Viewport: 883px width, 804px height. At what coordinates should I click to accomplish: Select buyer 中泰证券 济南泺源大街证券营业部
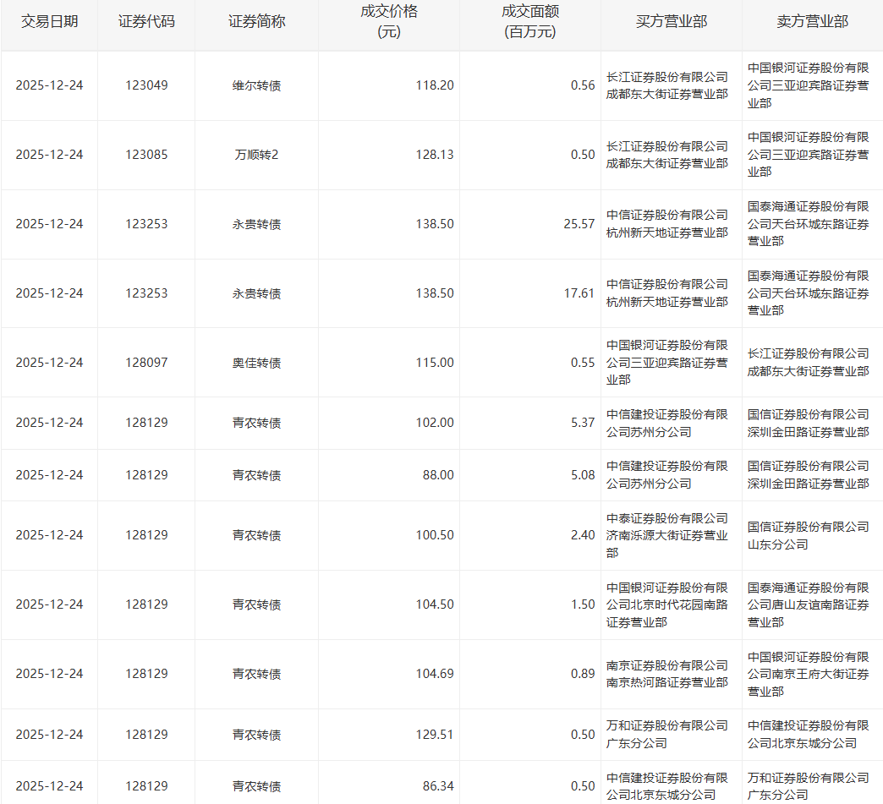click(x=667, y=535)
